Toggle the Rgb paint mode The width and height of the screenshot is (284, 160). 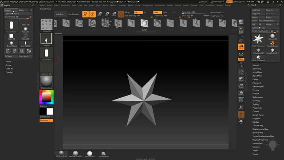[x=138, y=12]
